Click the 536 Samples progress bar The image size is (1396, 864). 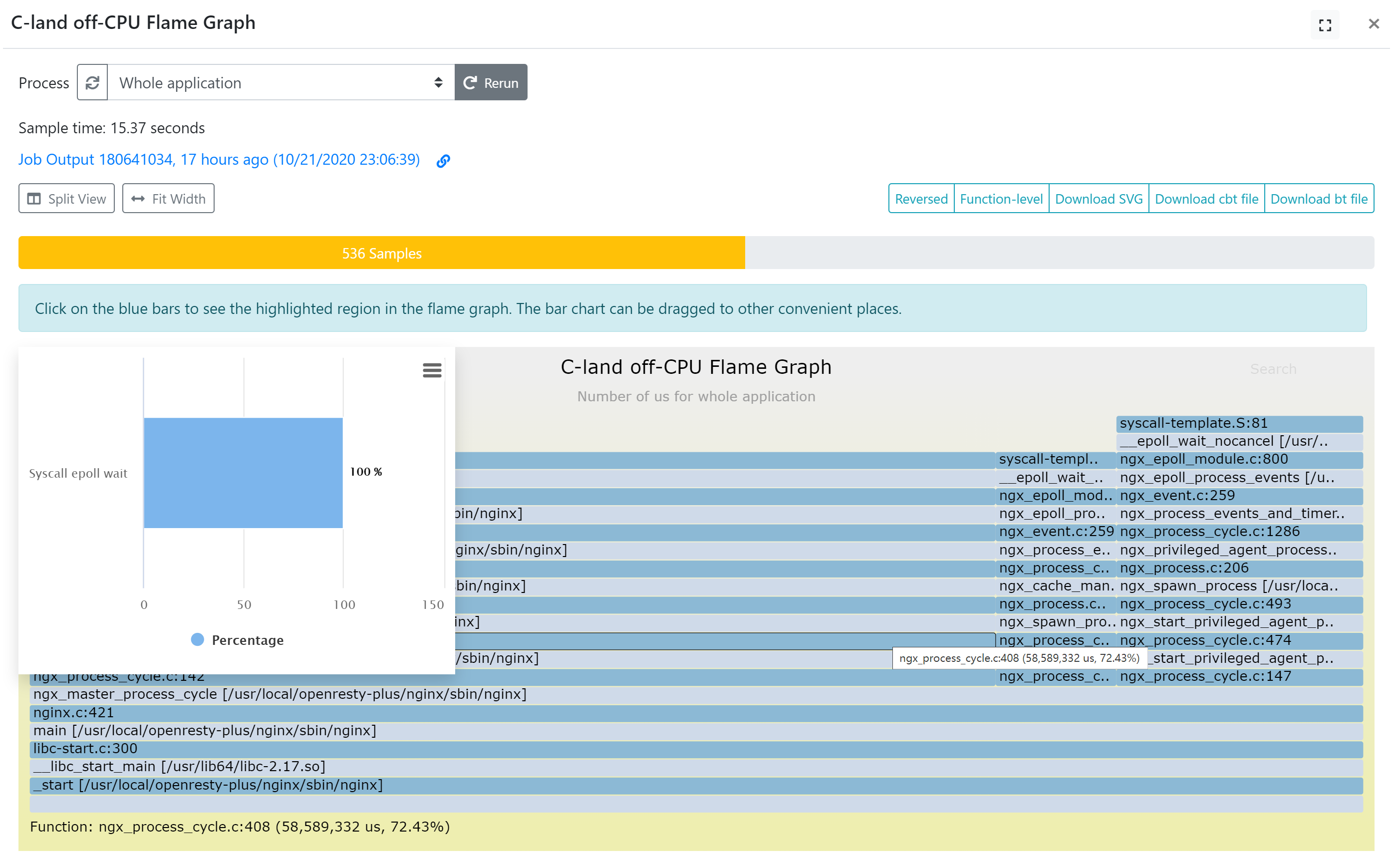tap(382, 253)
